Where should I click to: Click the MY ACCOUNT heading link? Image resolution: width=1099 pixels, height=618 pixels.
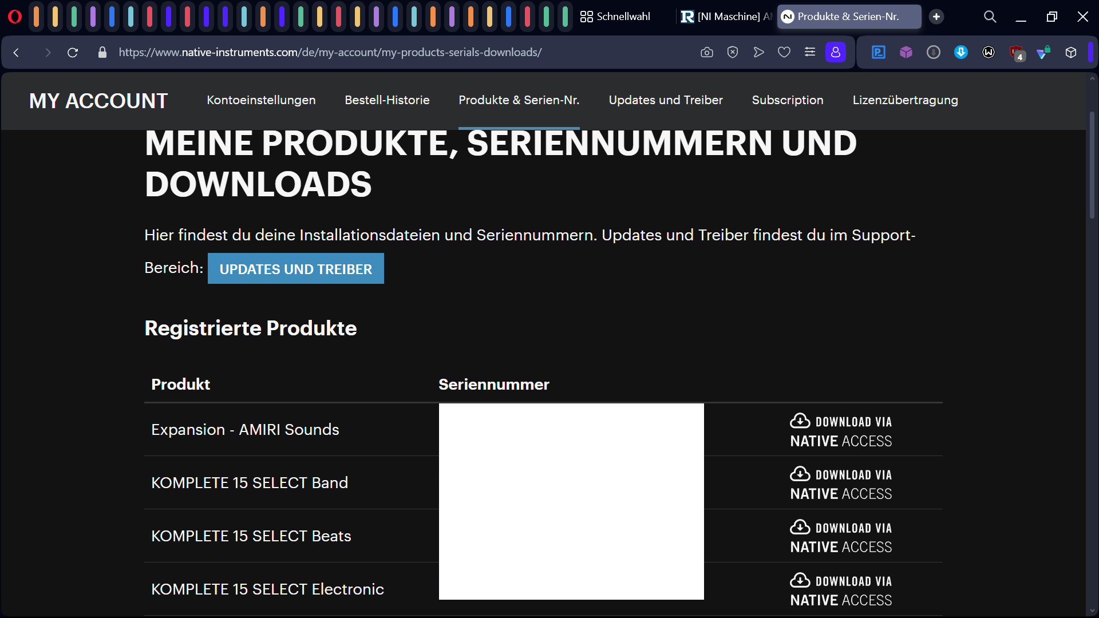98,101
